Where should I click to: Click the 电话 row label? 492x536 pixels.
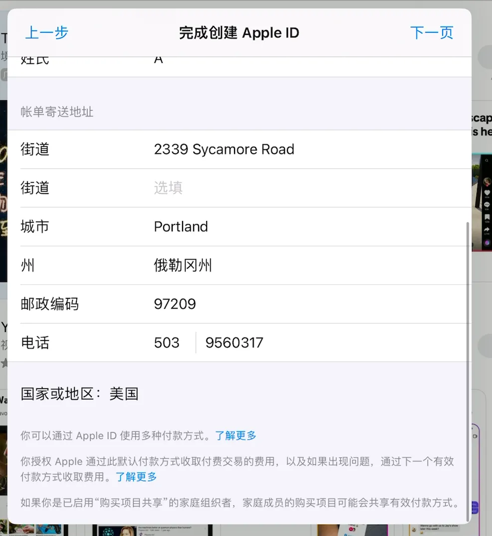35,343
